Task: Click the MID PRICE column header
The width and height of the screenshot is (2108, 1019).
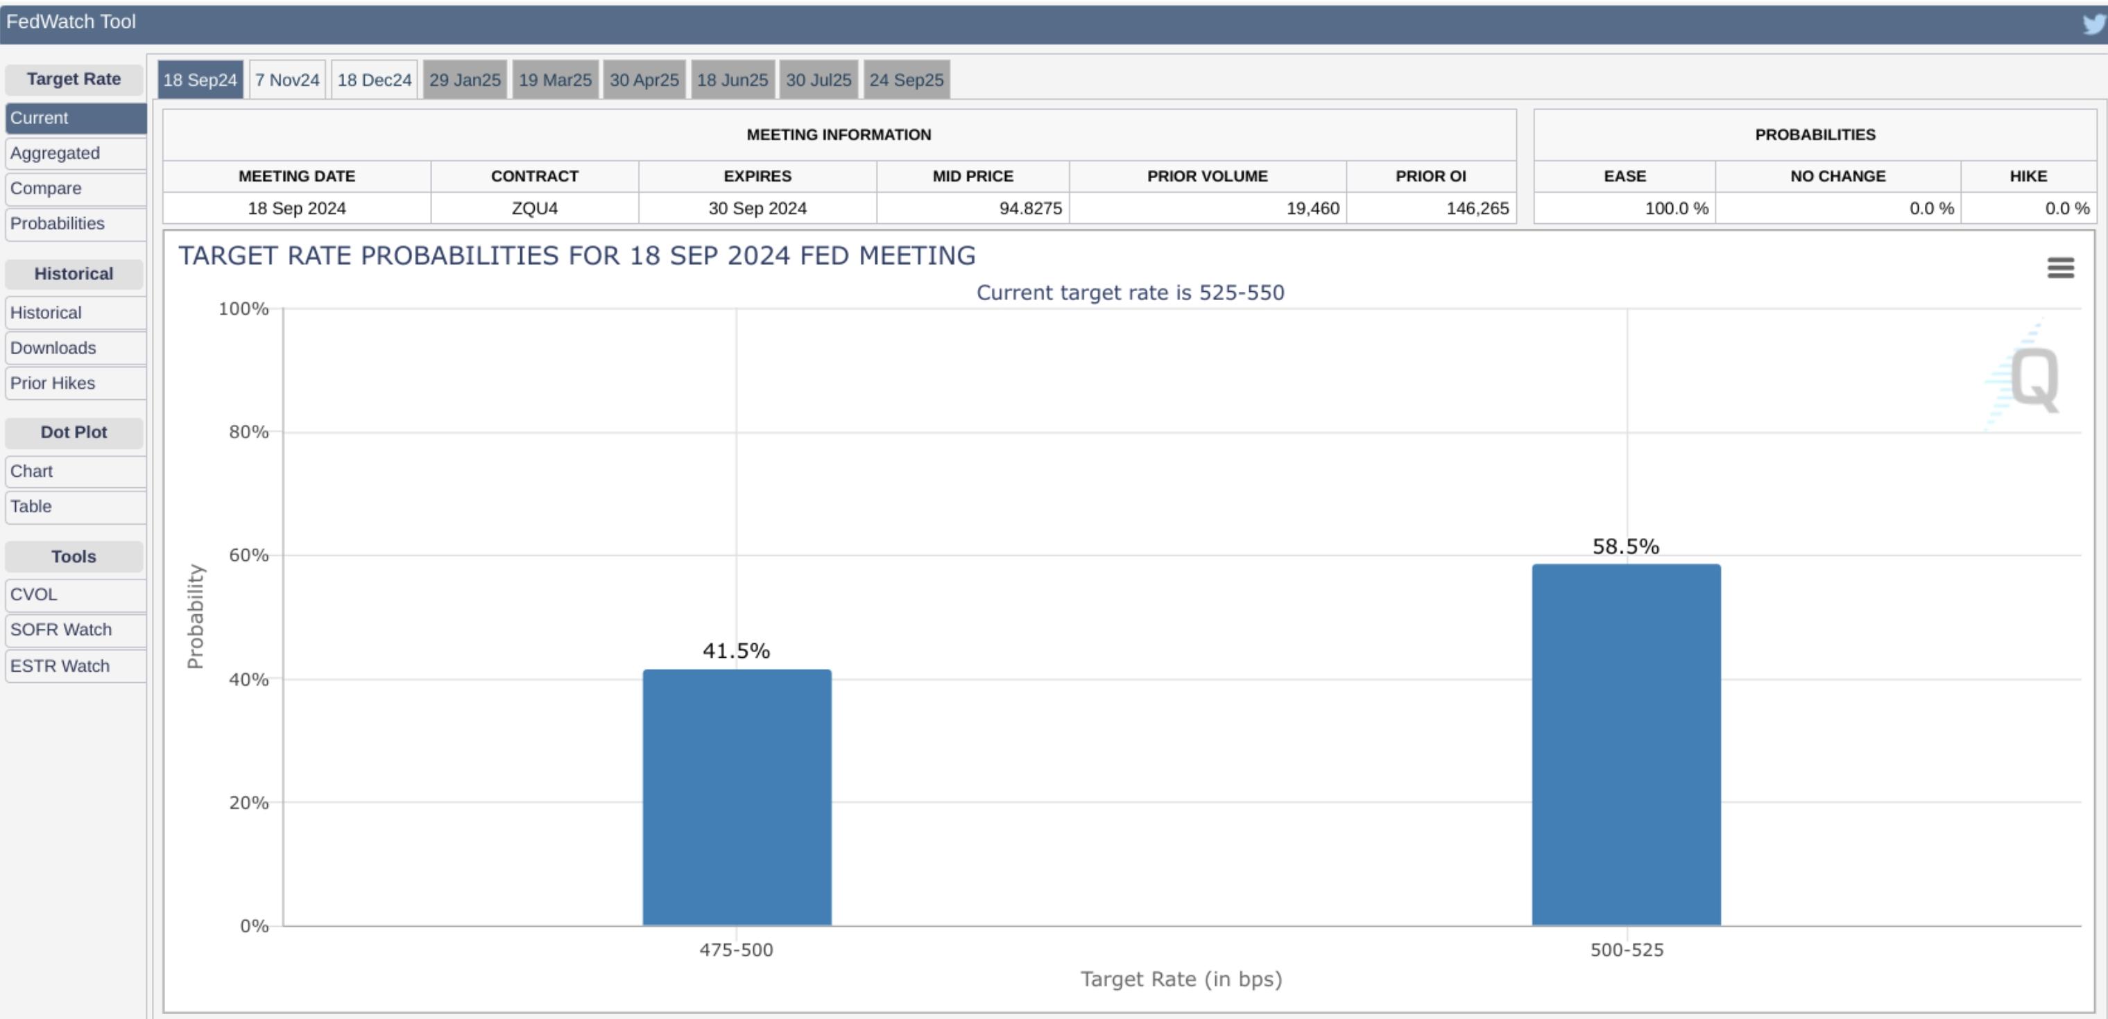Action: 973,176
